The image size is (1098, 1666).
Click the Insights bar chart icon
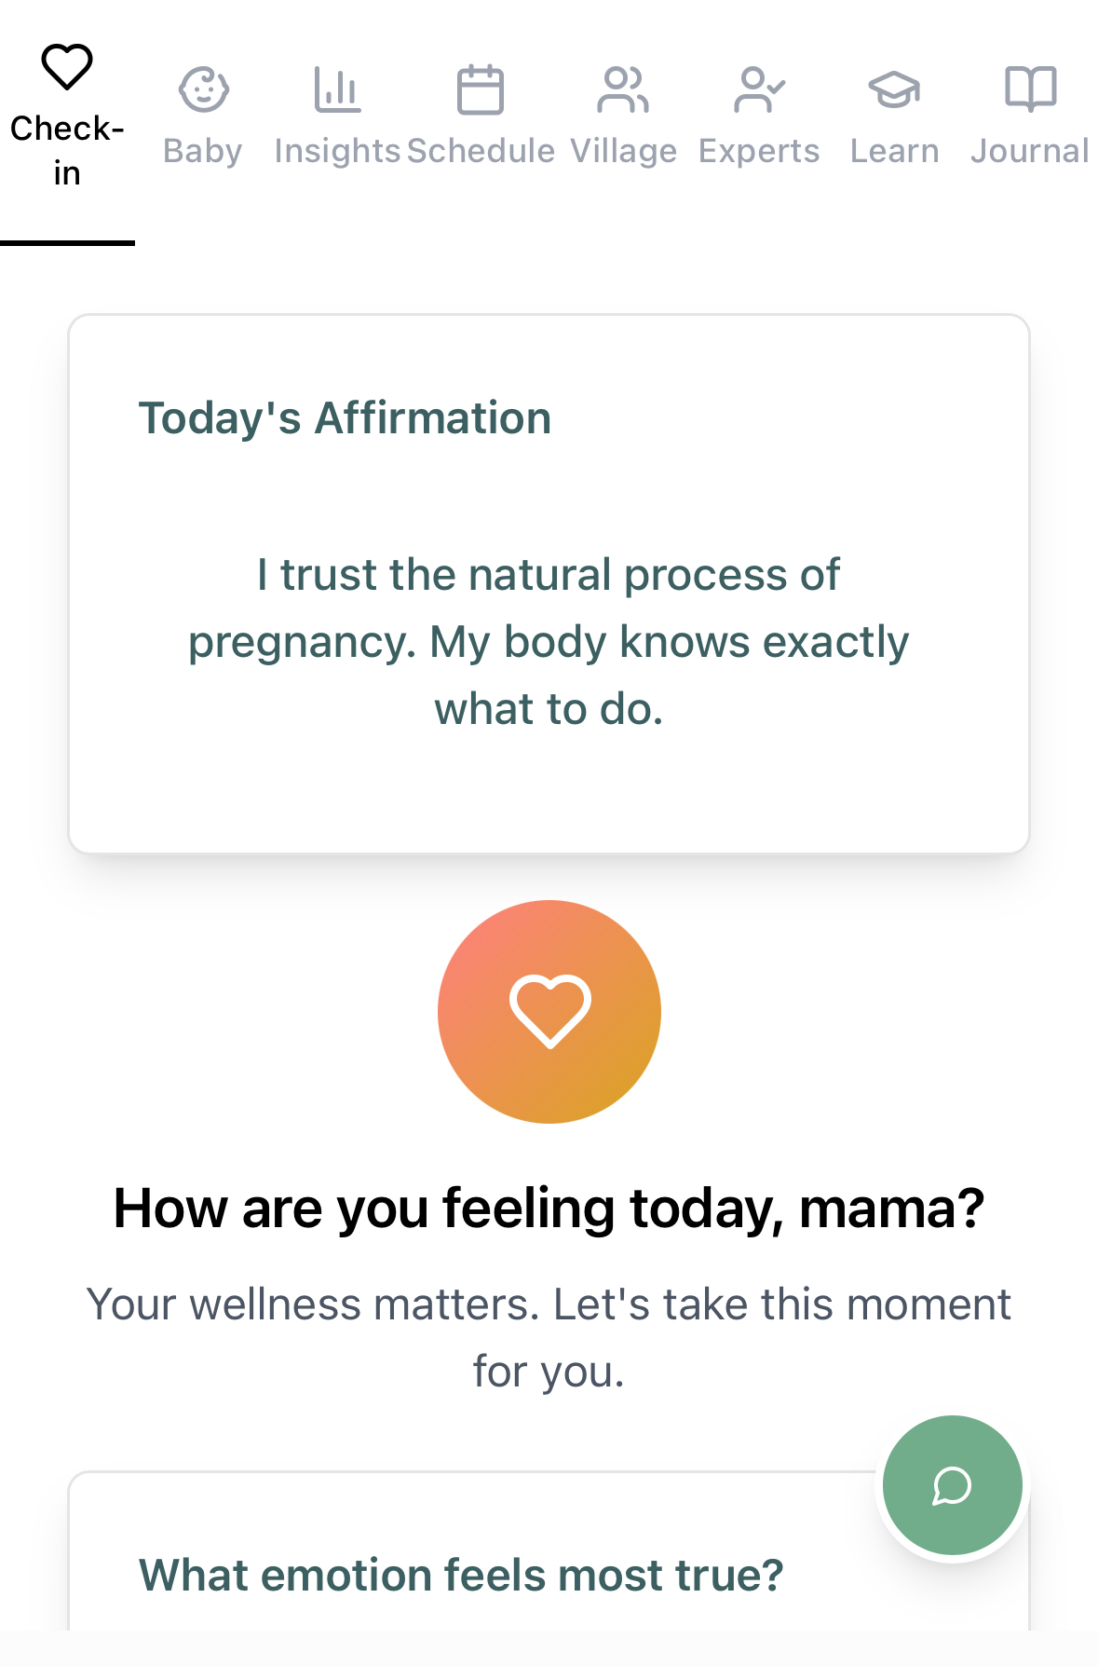click(x=337, y=90)
